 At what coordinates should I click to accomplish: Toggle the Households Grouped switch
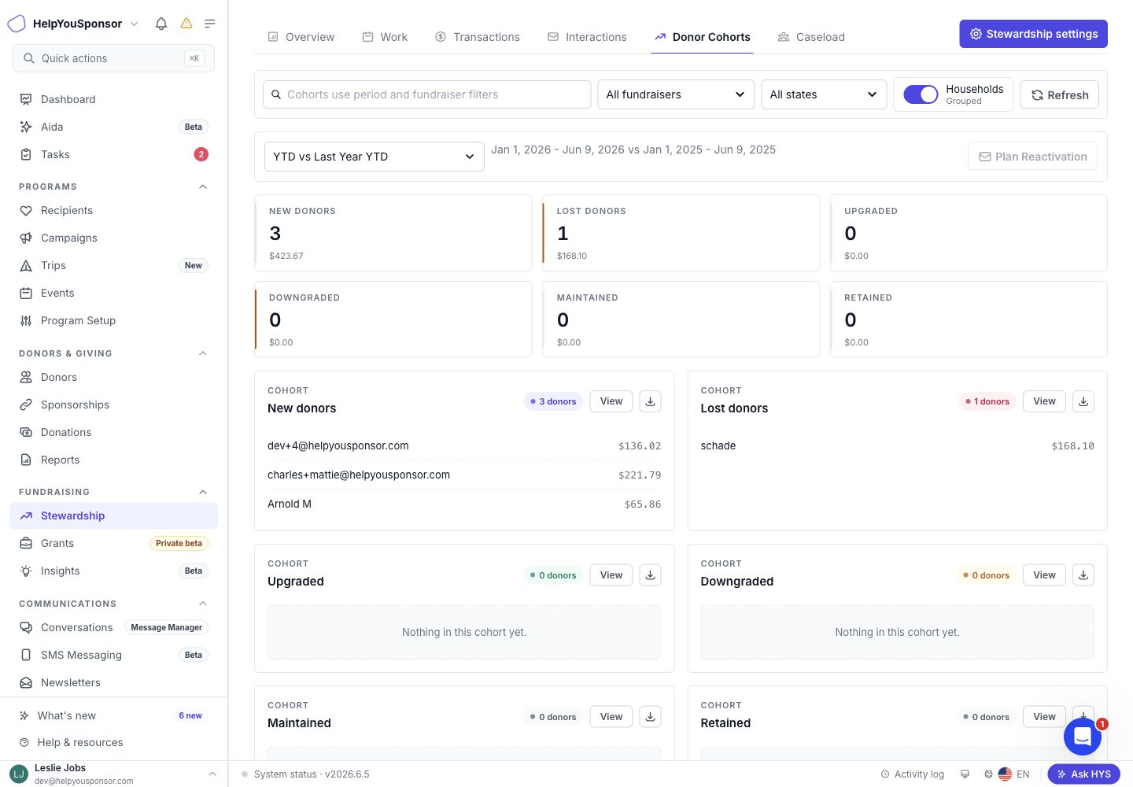click(x=921, y=94)
